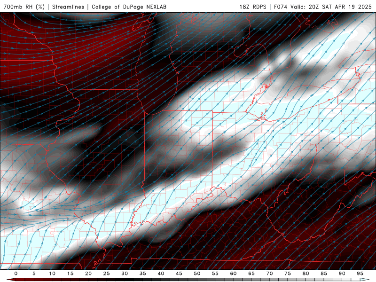Click the colorbar label "20"

point(88,274)
